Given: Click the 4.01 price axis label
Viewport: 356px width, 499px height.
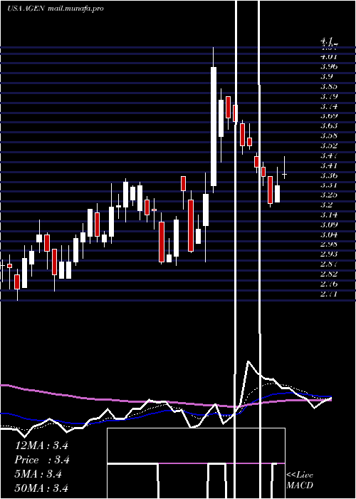Looking at the screenshot, I should click(329, 57).
